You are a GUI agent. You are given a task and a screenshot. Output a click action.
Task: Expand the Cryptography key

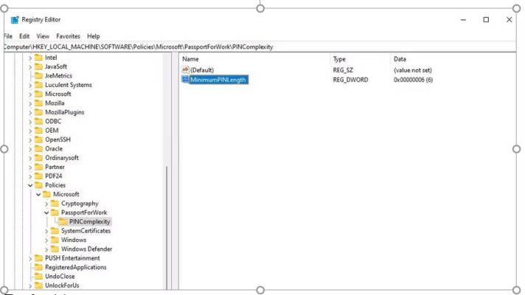point(46,204)
